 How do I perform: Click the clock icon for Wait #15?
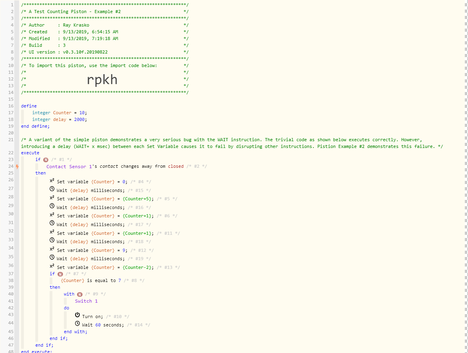52,189
